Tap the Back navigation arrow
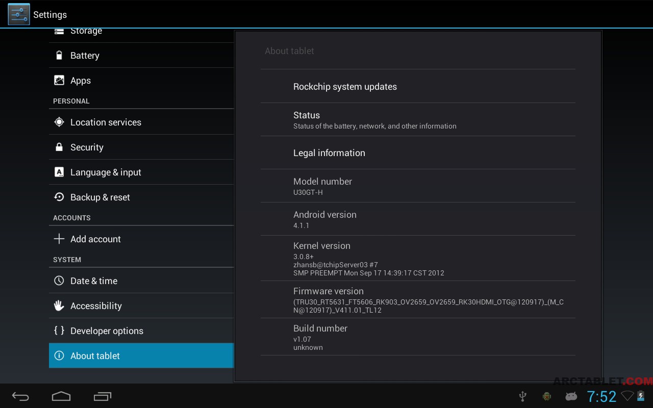The height and width of the screenshot is (408, 653). click(x=21, y=396)
